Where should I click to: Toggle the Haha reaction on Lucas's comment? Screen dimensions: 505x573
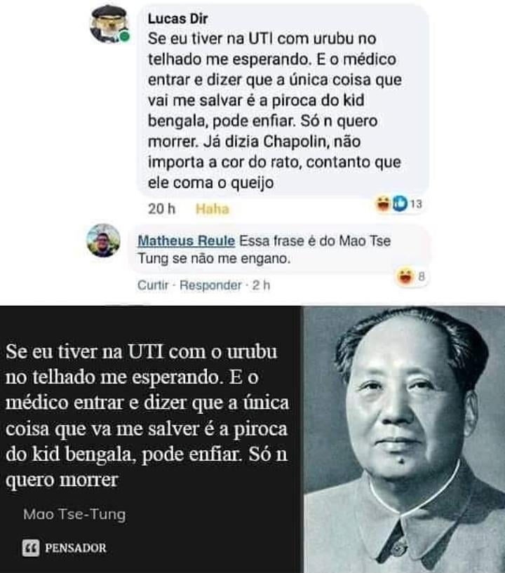pyautogui.click(x=213, y=209)
